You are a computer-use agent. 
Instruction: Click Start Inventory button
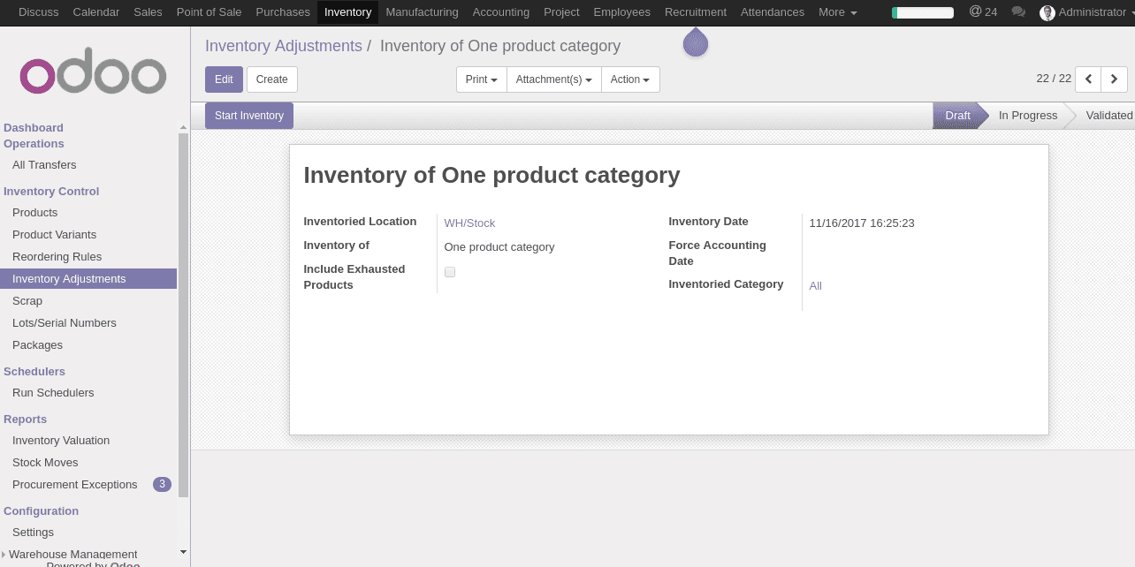[x=249, y=116]
